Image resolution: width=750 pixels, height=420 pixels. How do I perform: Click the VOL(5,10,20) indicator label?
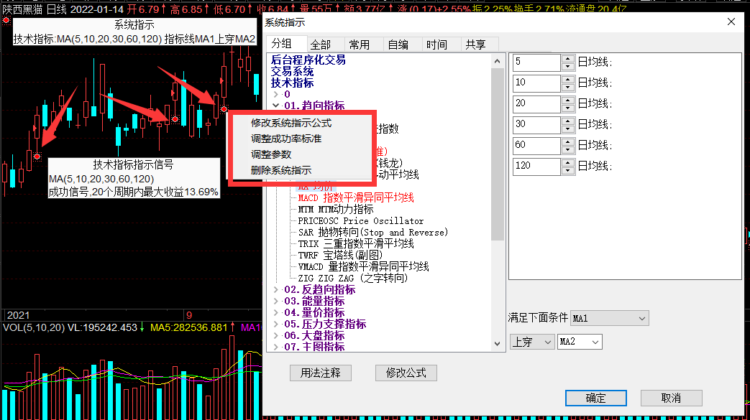[34, 328]
